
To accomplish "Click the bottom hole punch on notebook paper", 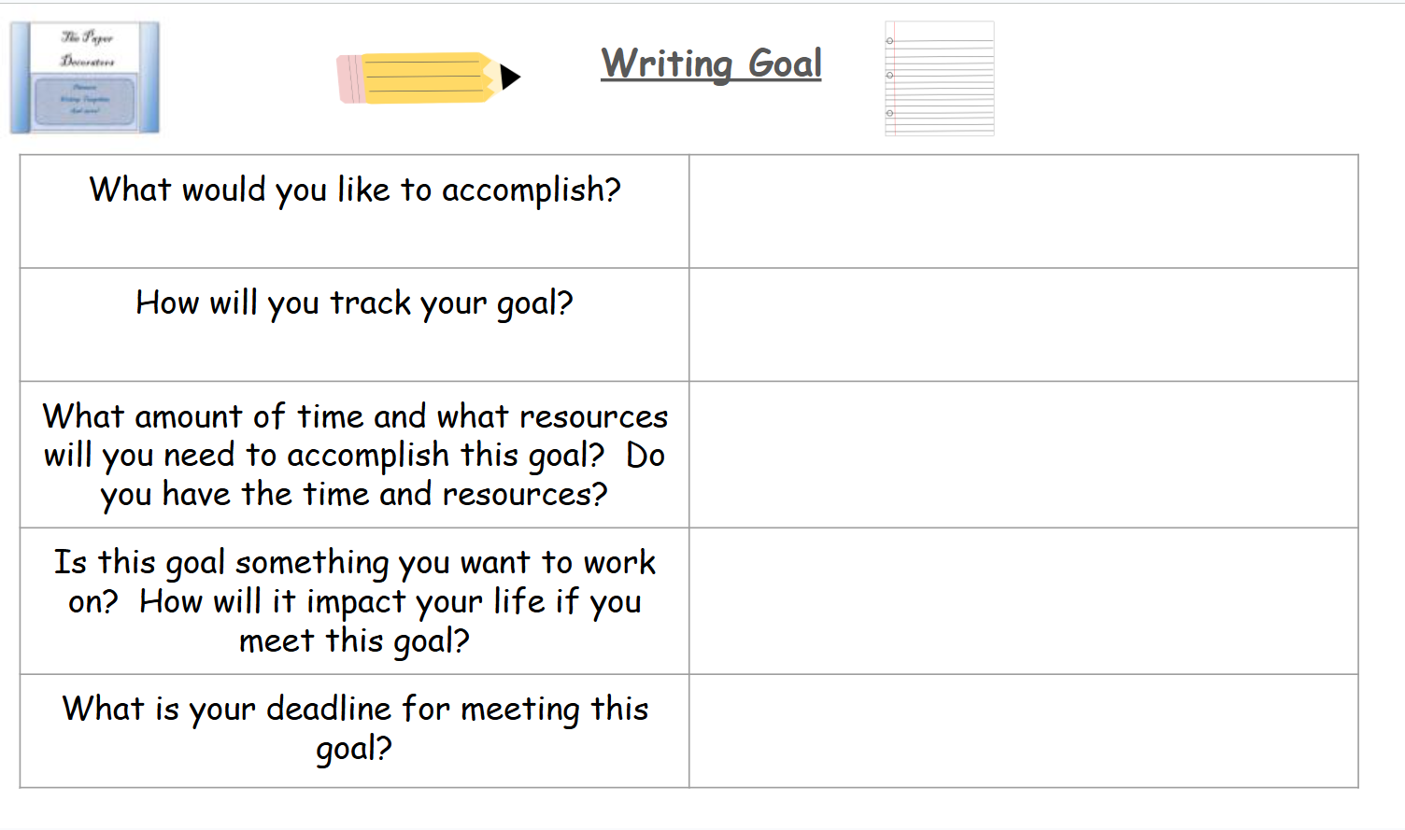I will click(890, 113).
